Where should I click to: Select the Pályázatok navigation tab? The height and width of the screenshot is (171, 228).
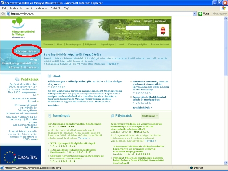coord(91,45)
